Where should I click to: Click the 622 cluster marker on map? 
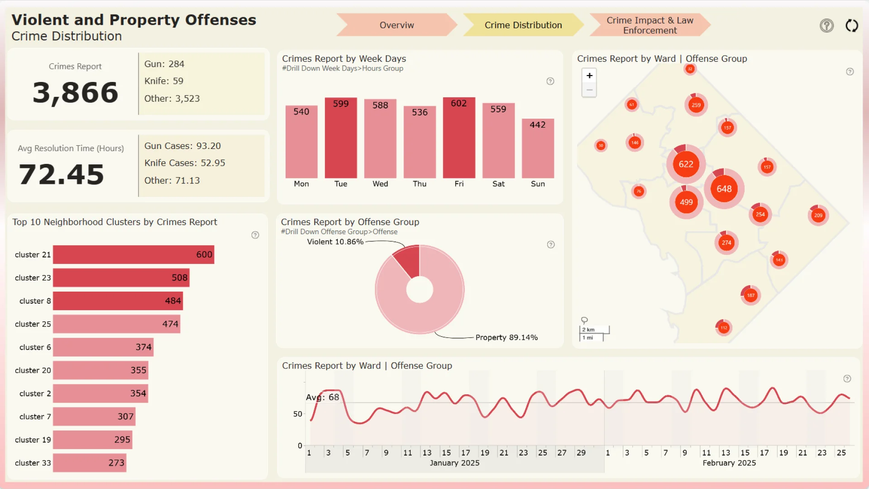coord(686,164)
